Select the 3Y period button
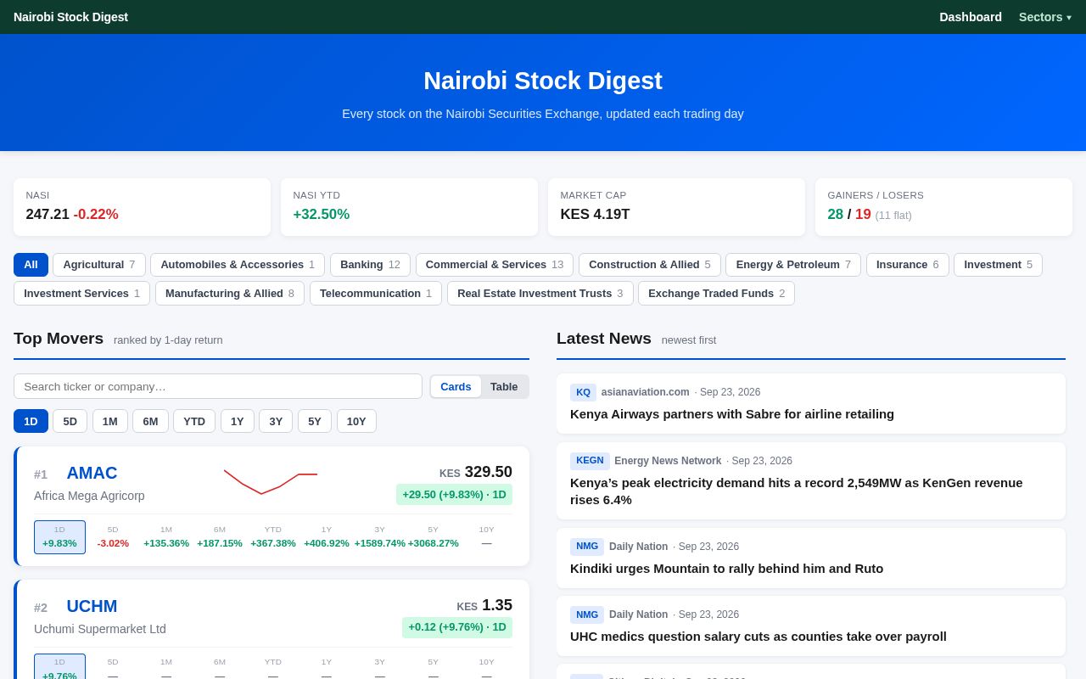 (276, 421)
